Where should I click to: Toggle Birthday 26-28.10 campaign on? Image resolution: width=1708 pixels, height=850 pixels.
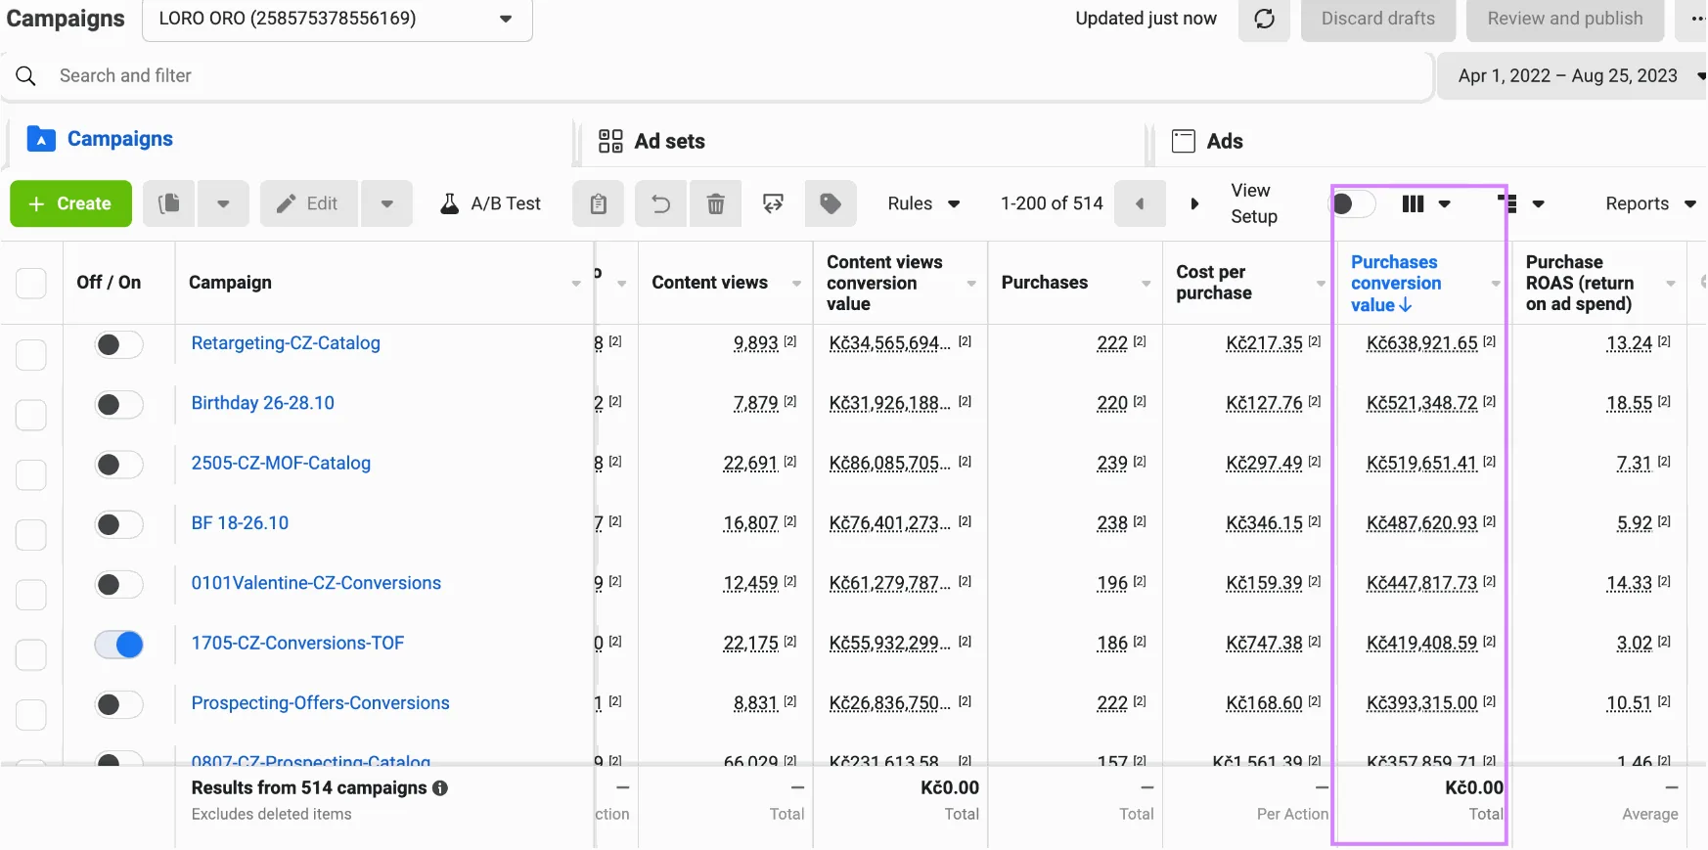[x=118, y=404]
